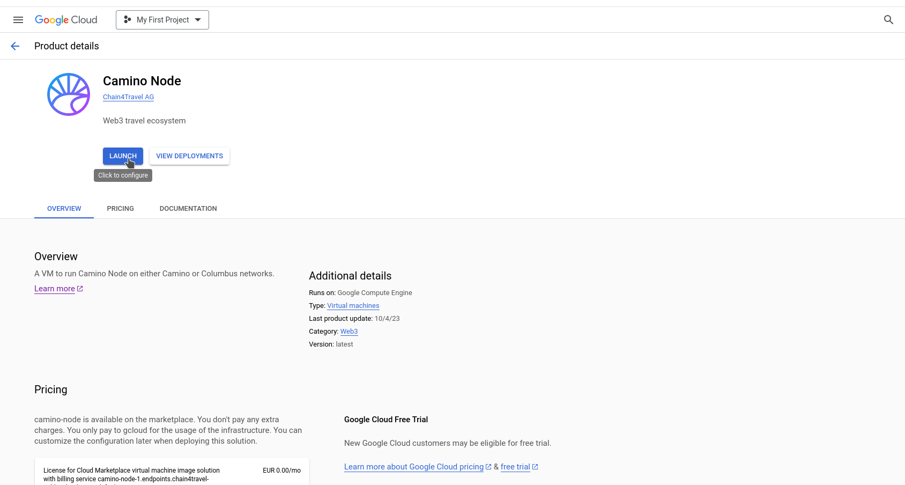Image resolution: width=905 pixels, height=485 pixels.
Task: Click the external link icon beside Learn more
Action: tap(80, 289)
